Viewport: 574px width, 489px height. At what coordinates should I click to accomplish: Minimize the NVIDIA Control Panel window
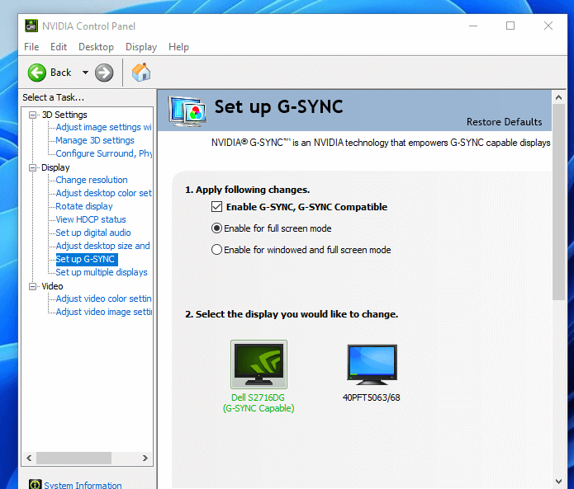(473, 26)
